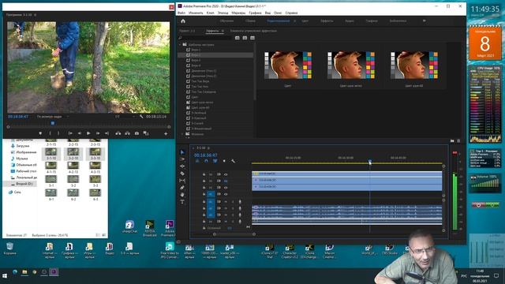Image resolution: width=505 pixels, height=284 pixels.
Task: Toggle the highlighted eye on second video track
Action: point(226,181)
